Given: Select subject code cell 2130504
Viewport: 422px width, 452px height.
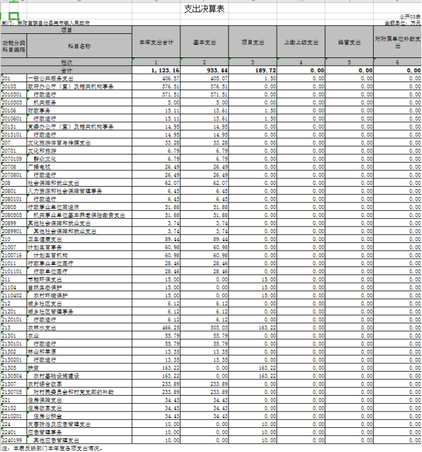Looking at the screenshot, I should pos(13,375).
